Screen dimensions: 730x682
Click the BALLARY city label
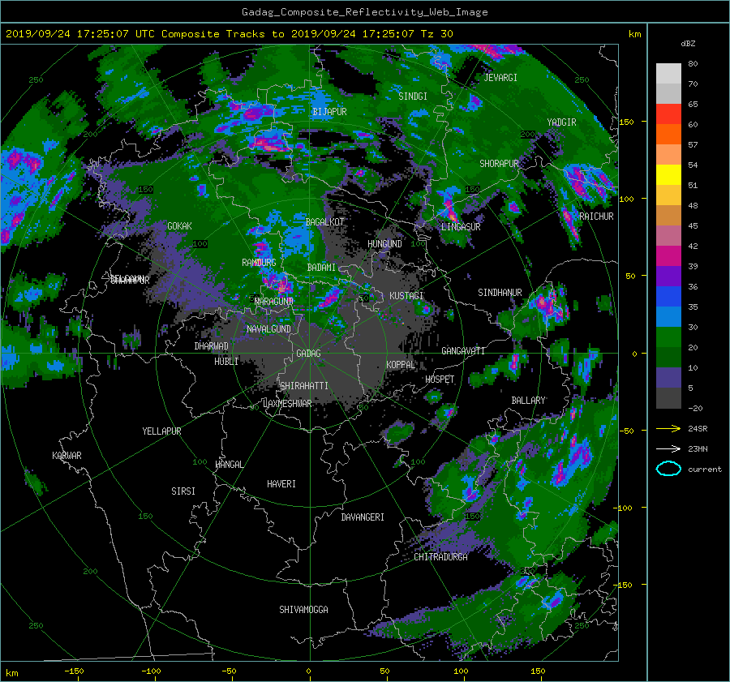click(528, 401)
